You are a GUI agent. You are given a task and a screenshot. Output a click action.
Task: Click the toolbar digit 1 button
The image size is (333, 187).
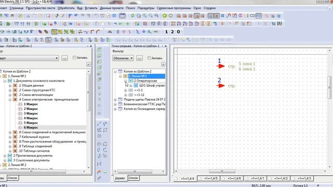pos(166,32)
